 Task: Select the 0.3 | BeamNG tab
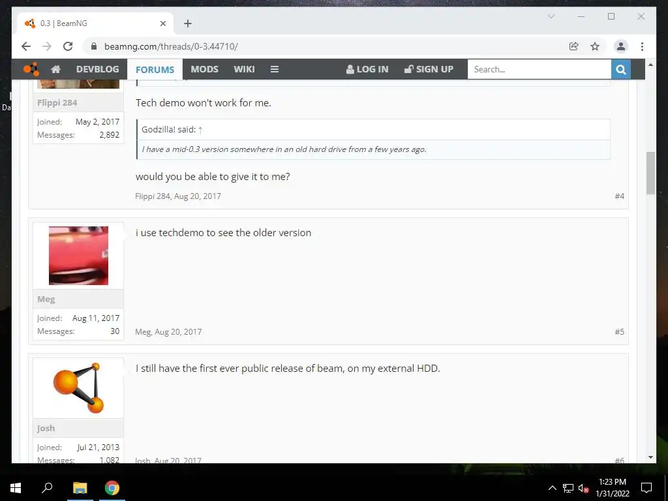[x=95, y=23]
